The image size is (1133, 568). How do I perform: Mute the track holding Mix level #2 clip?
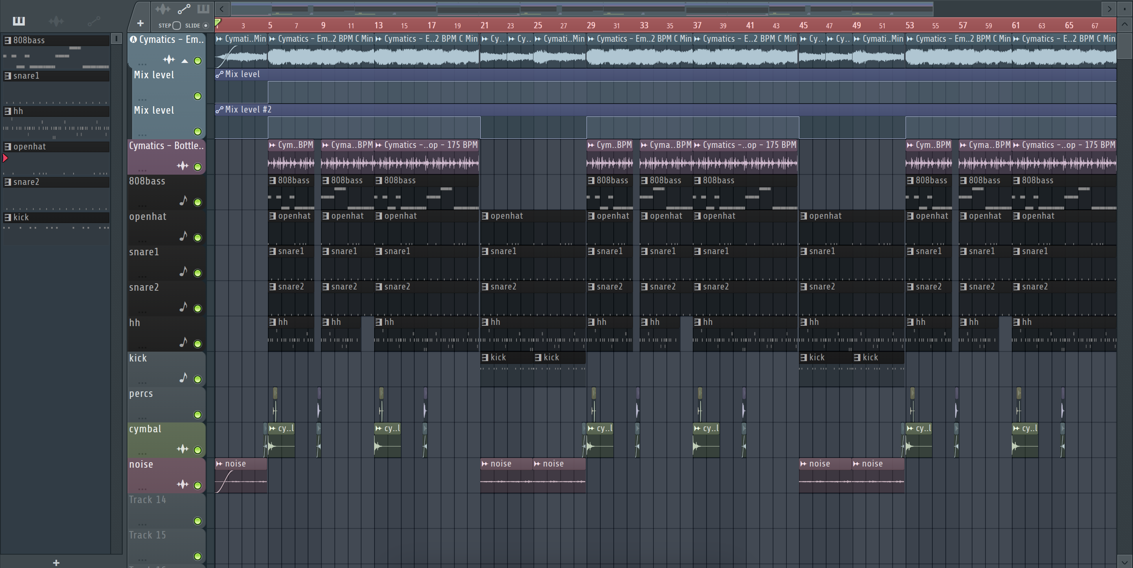198,131
